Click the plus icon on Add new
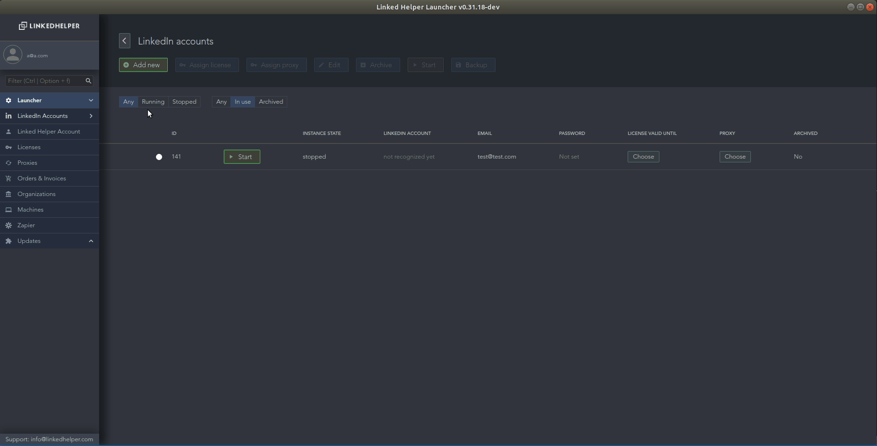This screenshot has width=877, height=446. pos(126,65)
